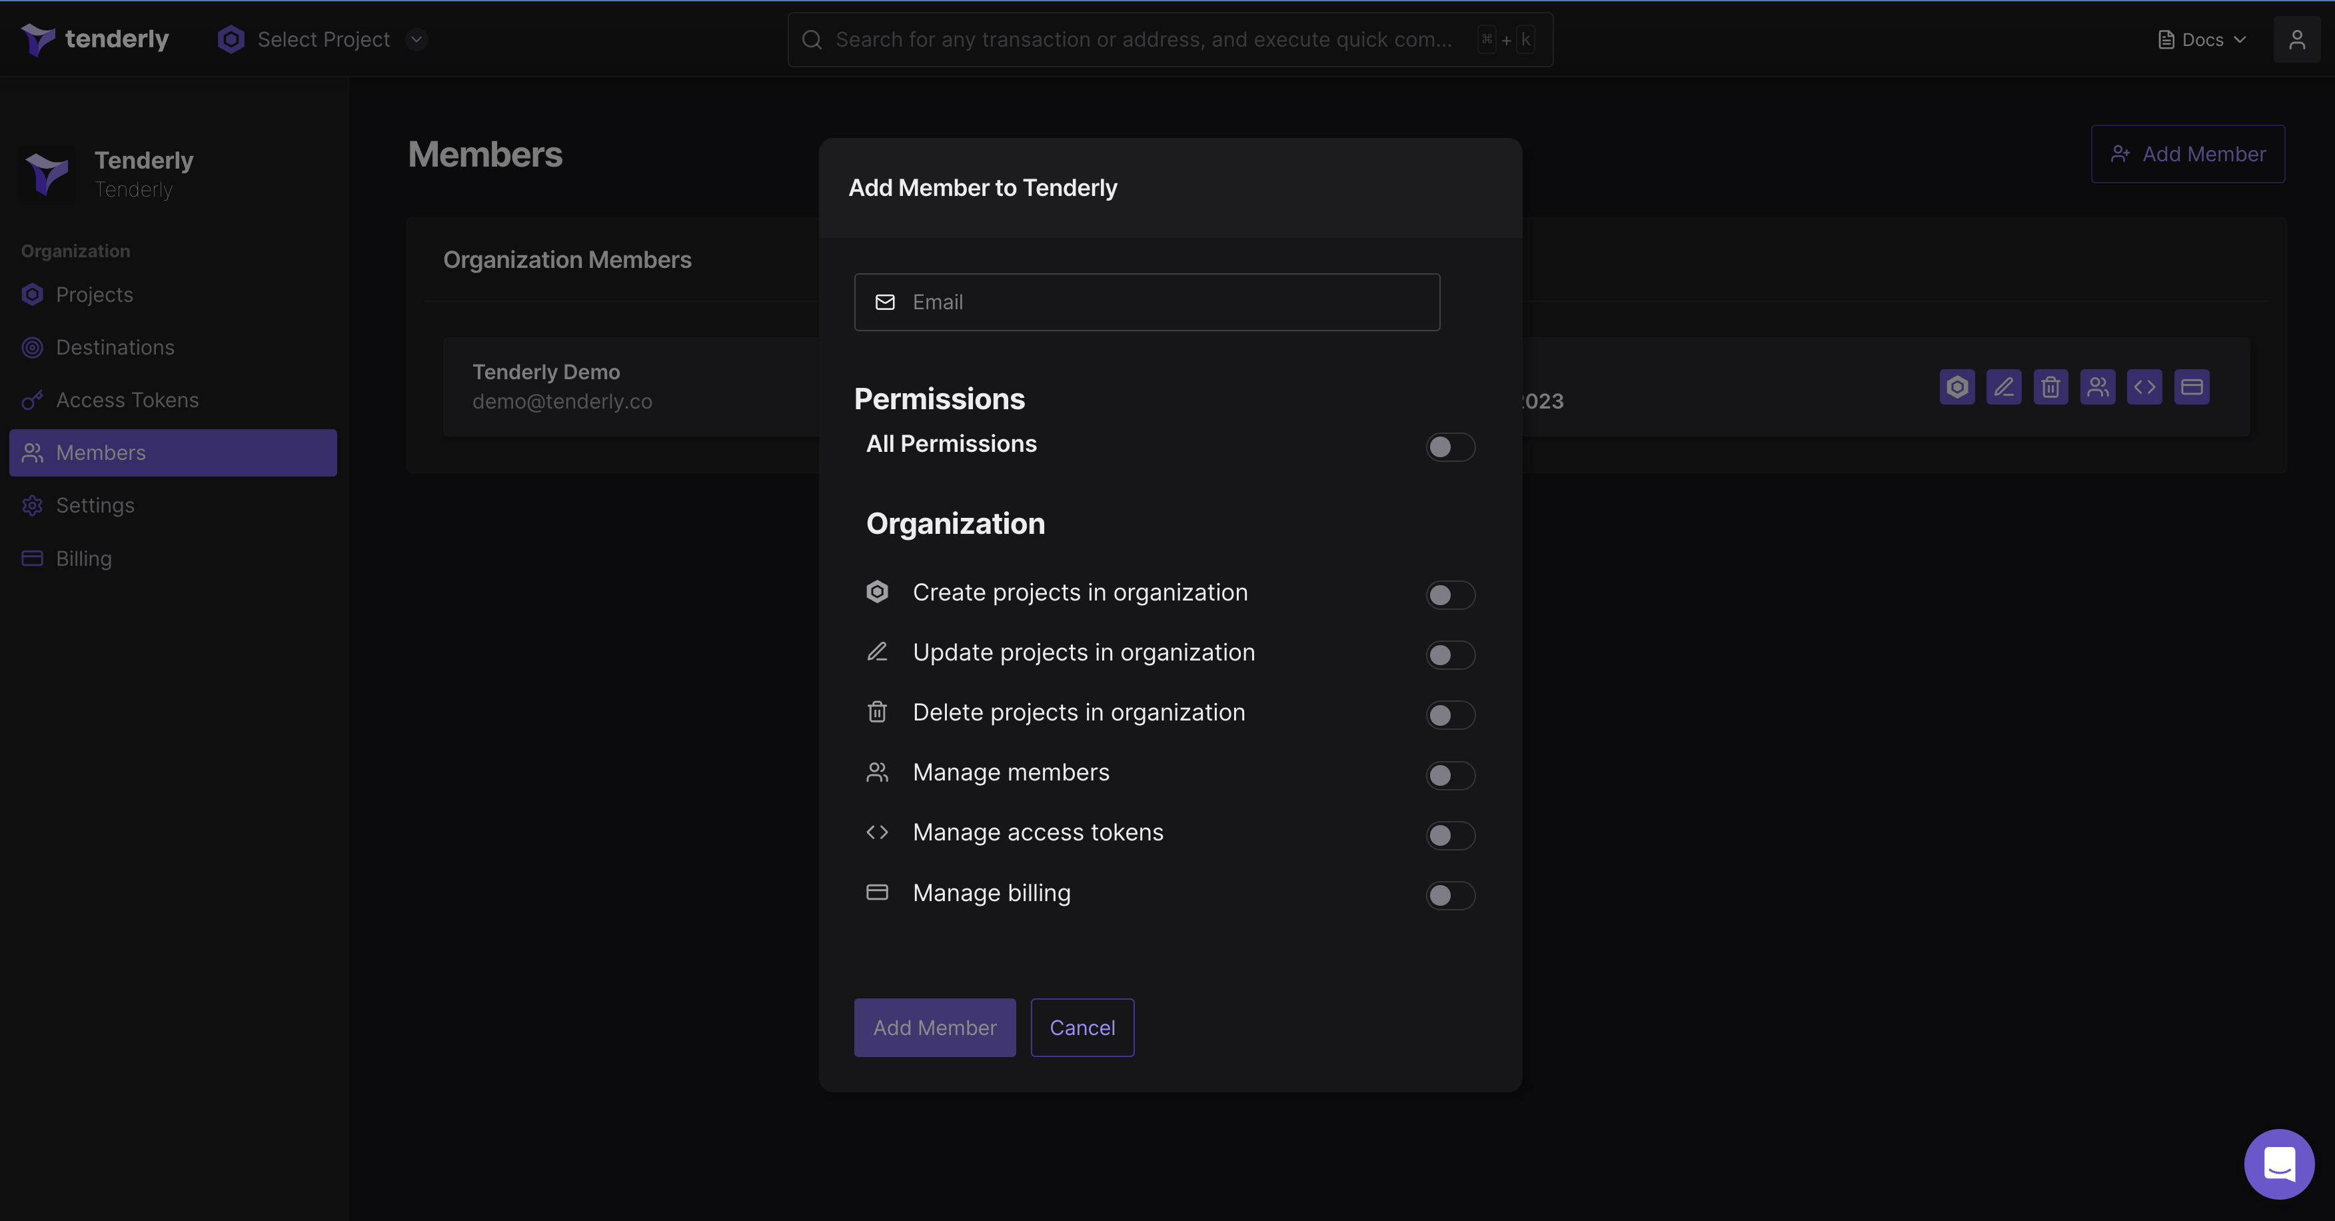Click hexagon icon beside Create projects
The height and width of the screenshot is (1221, 2335).
[878, 592]
